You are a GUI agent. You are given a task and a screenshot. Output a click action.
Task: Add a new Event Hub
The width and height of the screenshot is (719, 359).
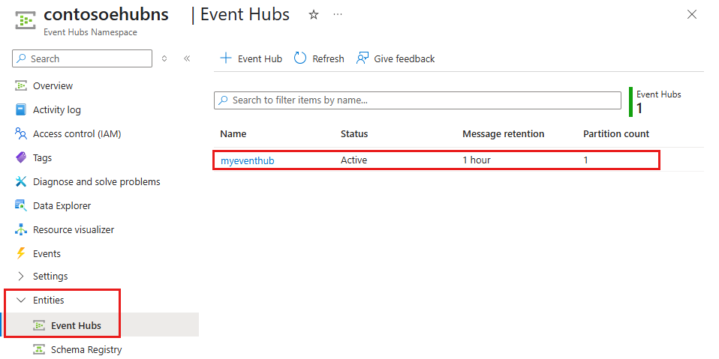251,58
